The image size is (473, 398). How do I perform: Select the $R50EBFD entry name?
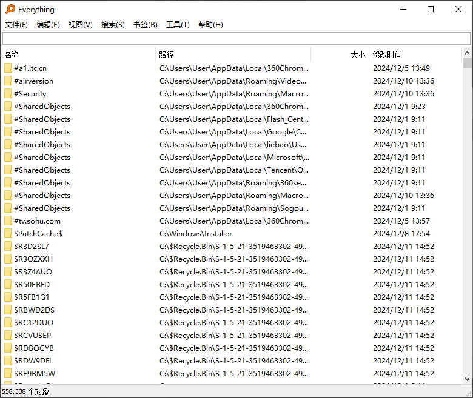pos(32,284)
